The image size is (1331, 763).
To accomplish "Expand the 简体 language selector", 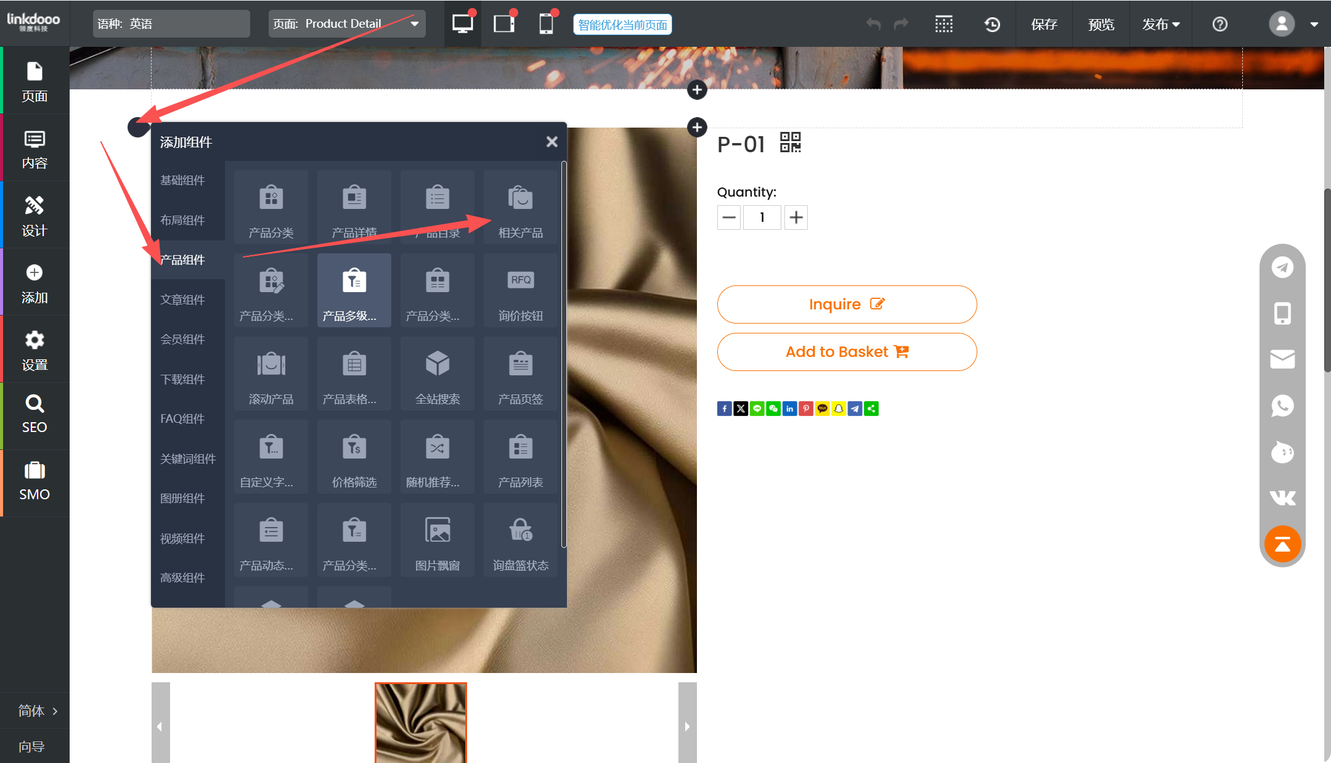I will 37,711.
